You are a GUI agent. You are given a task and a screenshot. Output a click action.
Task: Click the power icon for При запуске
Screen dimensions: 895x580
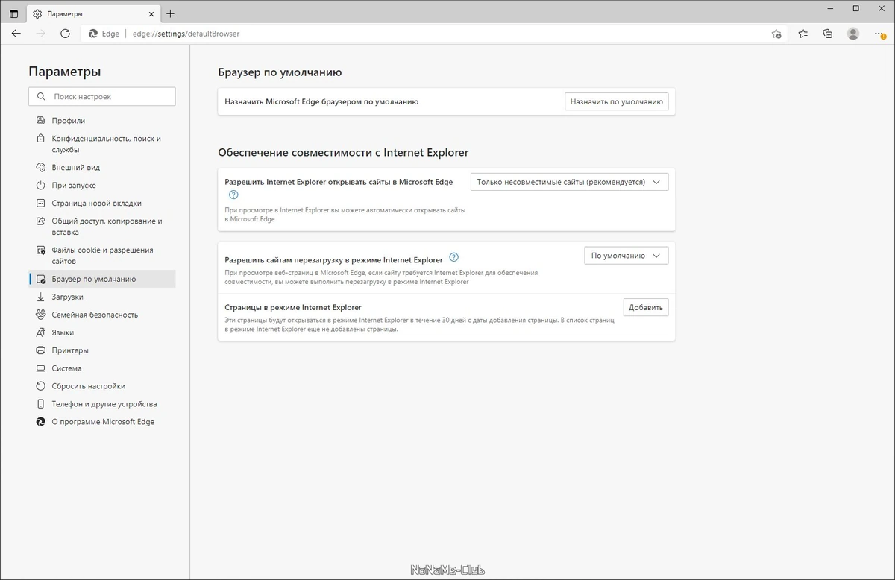click(41, 186)
